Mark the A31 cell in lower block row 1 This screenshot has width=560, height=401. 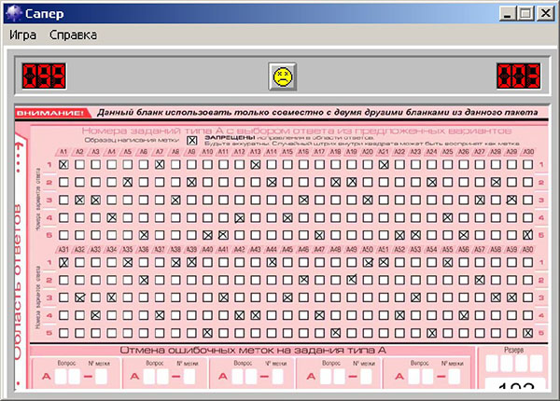click(x=63, y=264)
